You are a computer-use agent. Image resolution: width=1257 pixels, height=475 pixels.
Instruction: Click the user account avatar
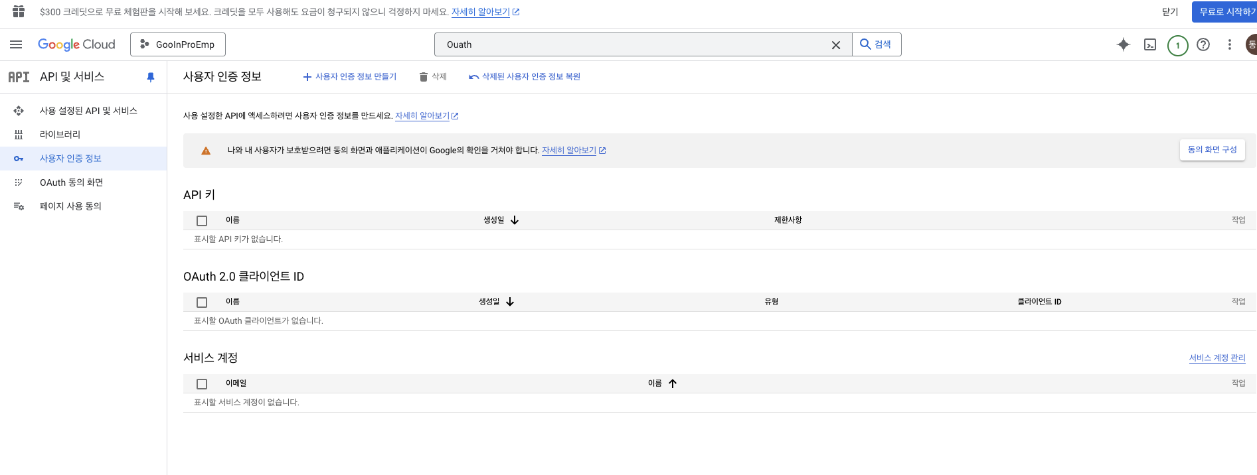coord(1250,44)
